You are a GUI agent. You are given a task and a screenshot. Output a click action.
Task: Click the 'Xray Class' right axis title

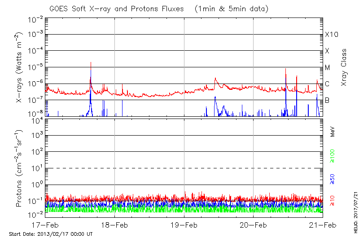click(x=344, y=67)
